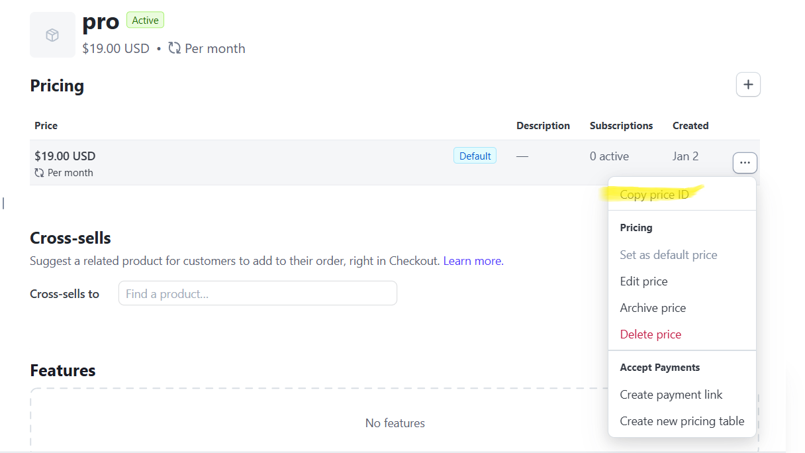This screenshot has width=805, height=453.
Task: Click the Jan 2 created date
Action: pos(685,156)
